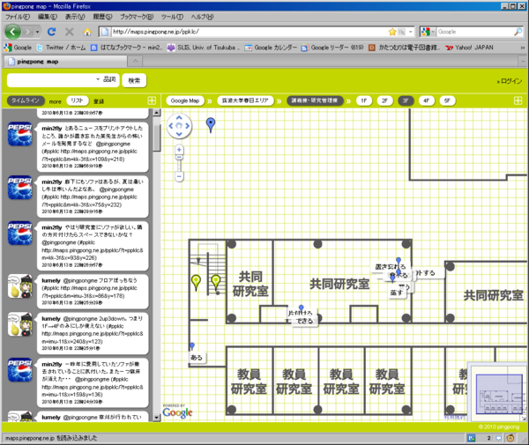Click the map zoom slider handle
This screenshot has width=529, height=445.
[x=179, y=158]
